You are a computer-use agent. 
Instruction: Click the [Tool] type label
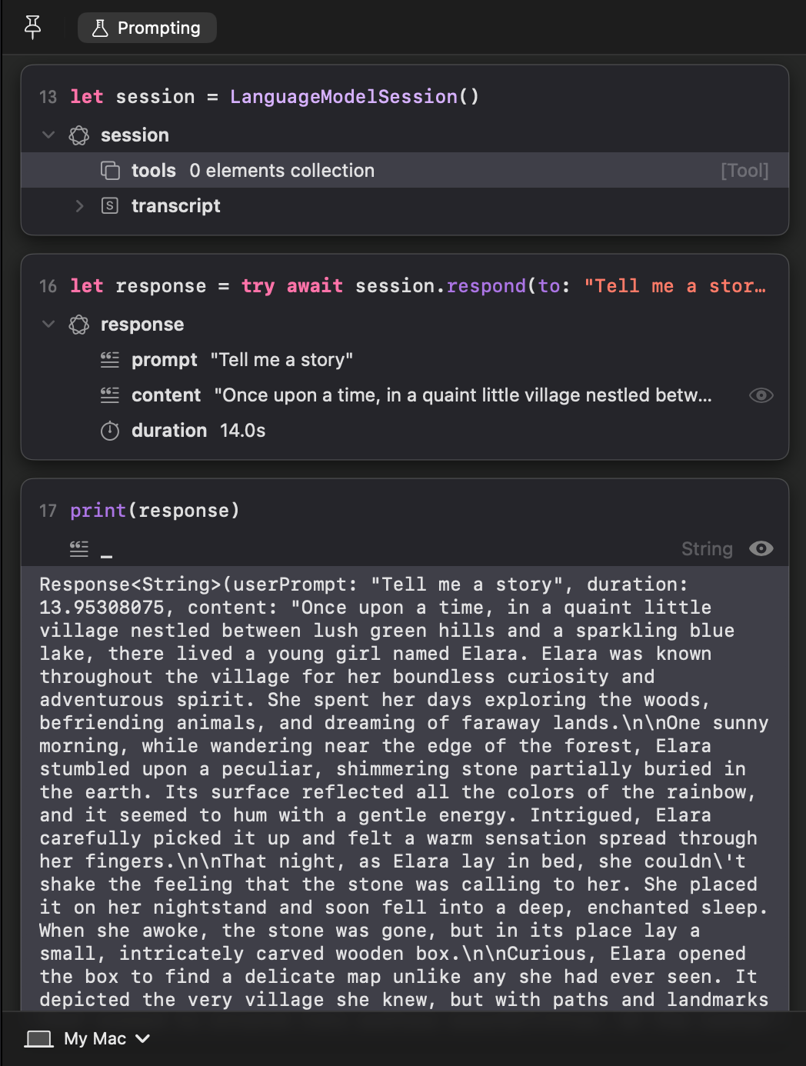744,171
